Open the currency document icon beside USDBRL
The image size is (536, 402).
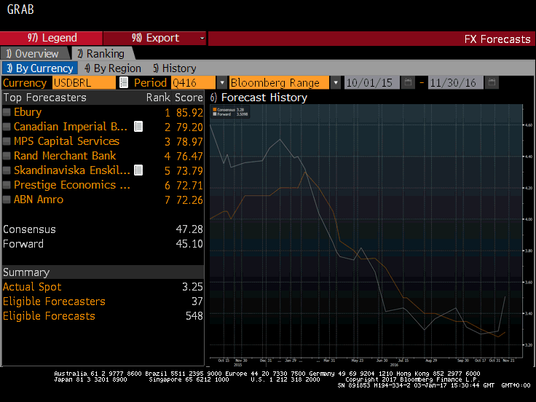click(x=124, y=82)
